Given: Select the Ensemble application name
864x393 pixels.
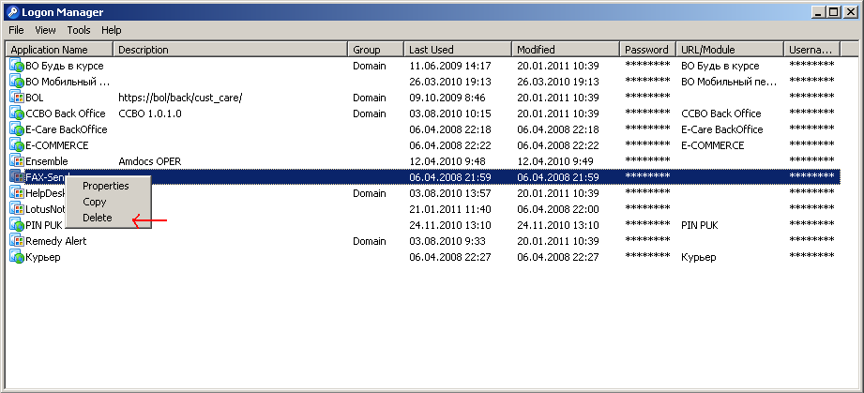Looking at the screenshot, I should click(x=47, y=161).
